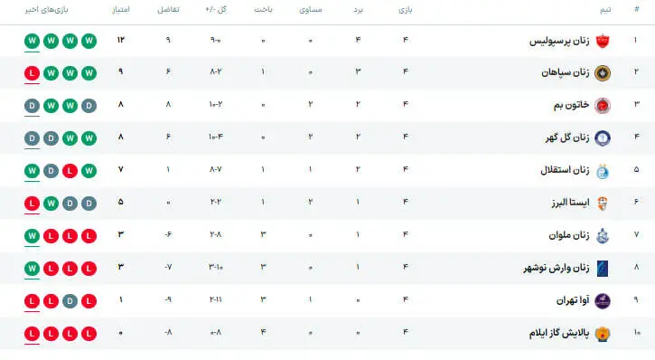Click the Persepolis women team logo
Viewport: 655px width, 360px height.
603,41
